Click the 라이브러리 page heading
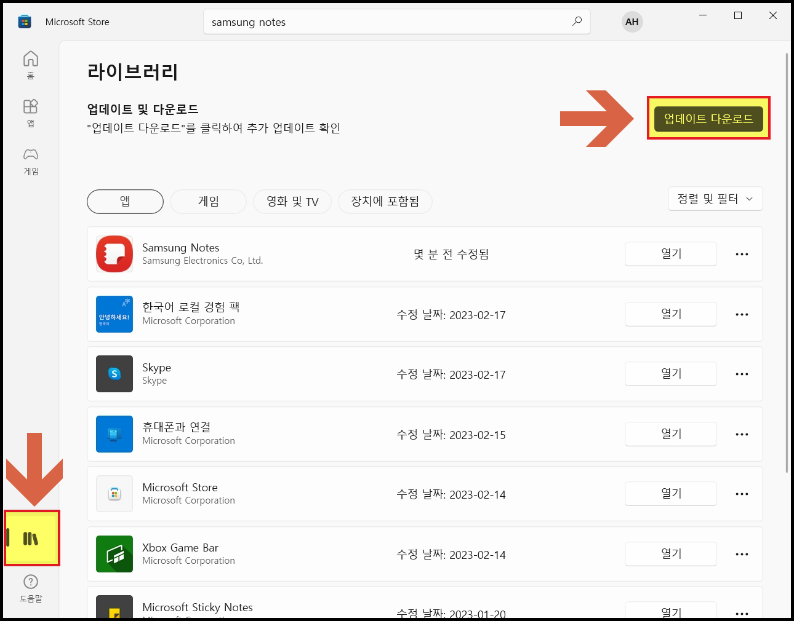 tap(133, 71)
